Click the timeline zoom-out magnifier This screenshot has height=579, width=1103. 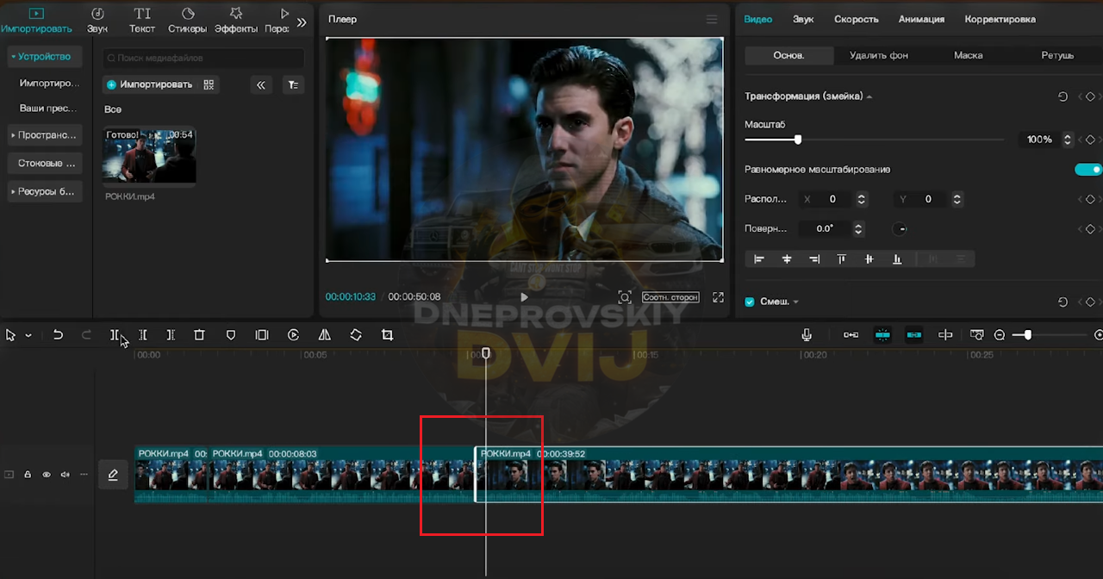click(x=1000, y=335)
